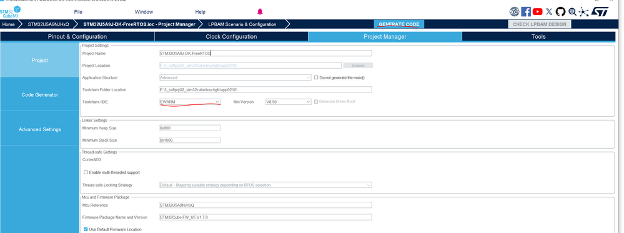Enable multi-threaded support checkbox
This screenshot has height=233, width=624.
[x=86, y=172]
